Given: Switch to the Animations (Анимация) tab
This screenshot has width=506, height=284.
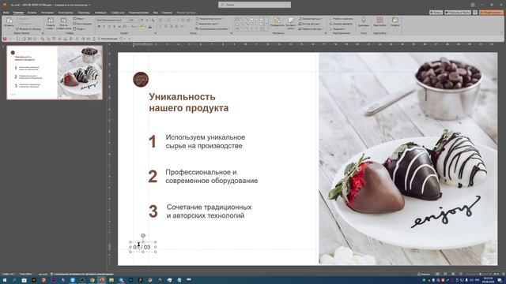Looking at the screenshot, I should click(x=100, y=13).
